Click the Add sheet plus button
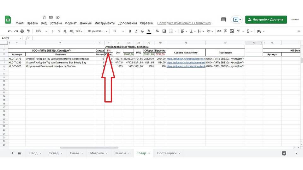 pos(13,153)
